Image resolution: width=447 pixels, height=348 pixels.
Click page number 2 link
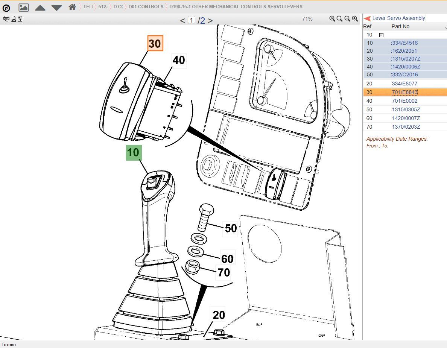[x=202, y=20]
